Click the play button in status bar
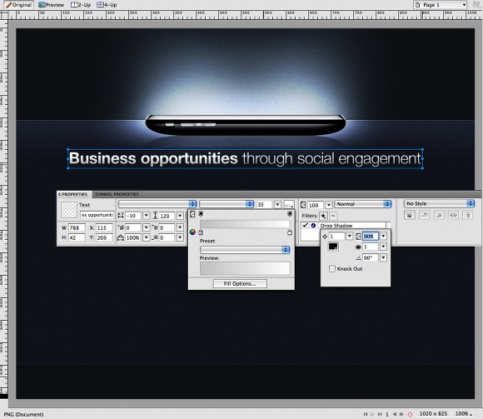Viewport: 483px width, 419px height. pos(372,414)
